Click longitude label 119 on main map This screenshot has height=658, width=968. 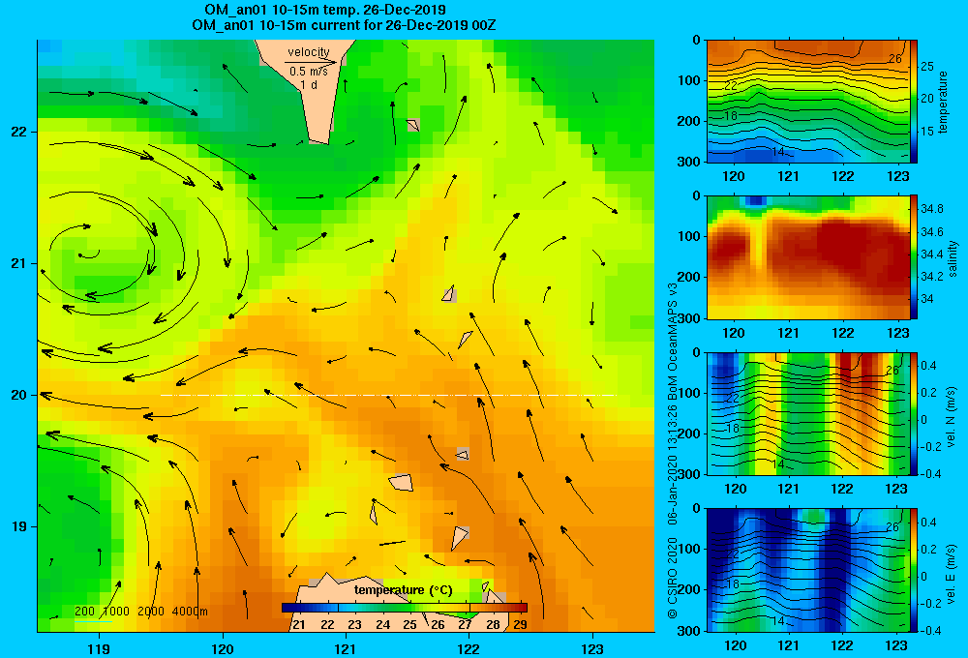(x=99, y=648)
